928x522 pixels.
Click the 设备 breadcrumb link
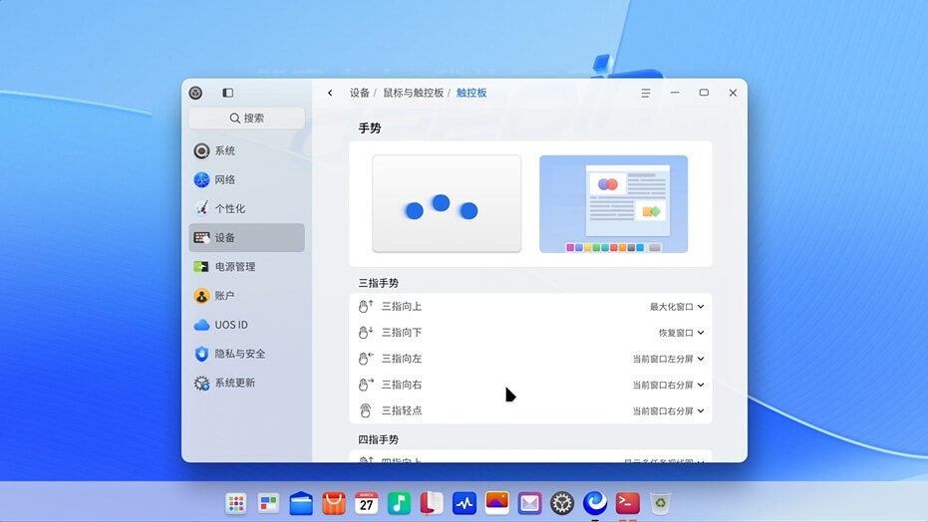[360, 93]
